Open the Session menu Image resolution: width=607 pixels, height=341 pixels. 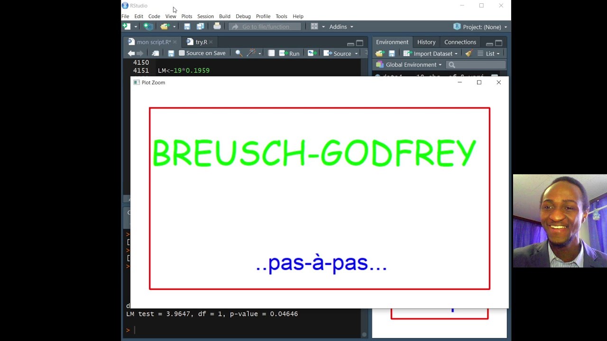205,16
